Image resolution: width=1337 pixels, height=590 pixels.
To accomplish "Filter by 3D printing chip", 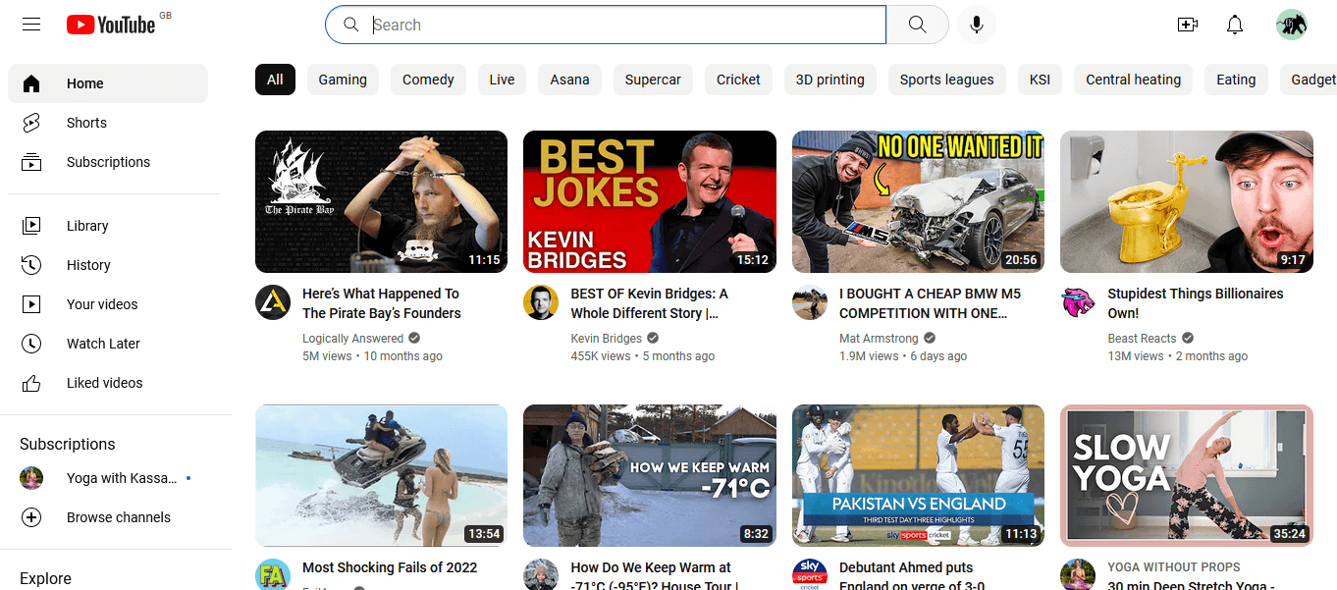I will pyautogui.click(x=829, y=80).
